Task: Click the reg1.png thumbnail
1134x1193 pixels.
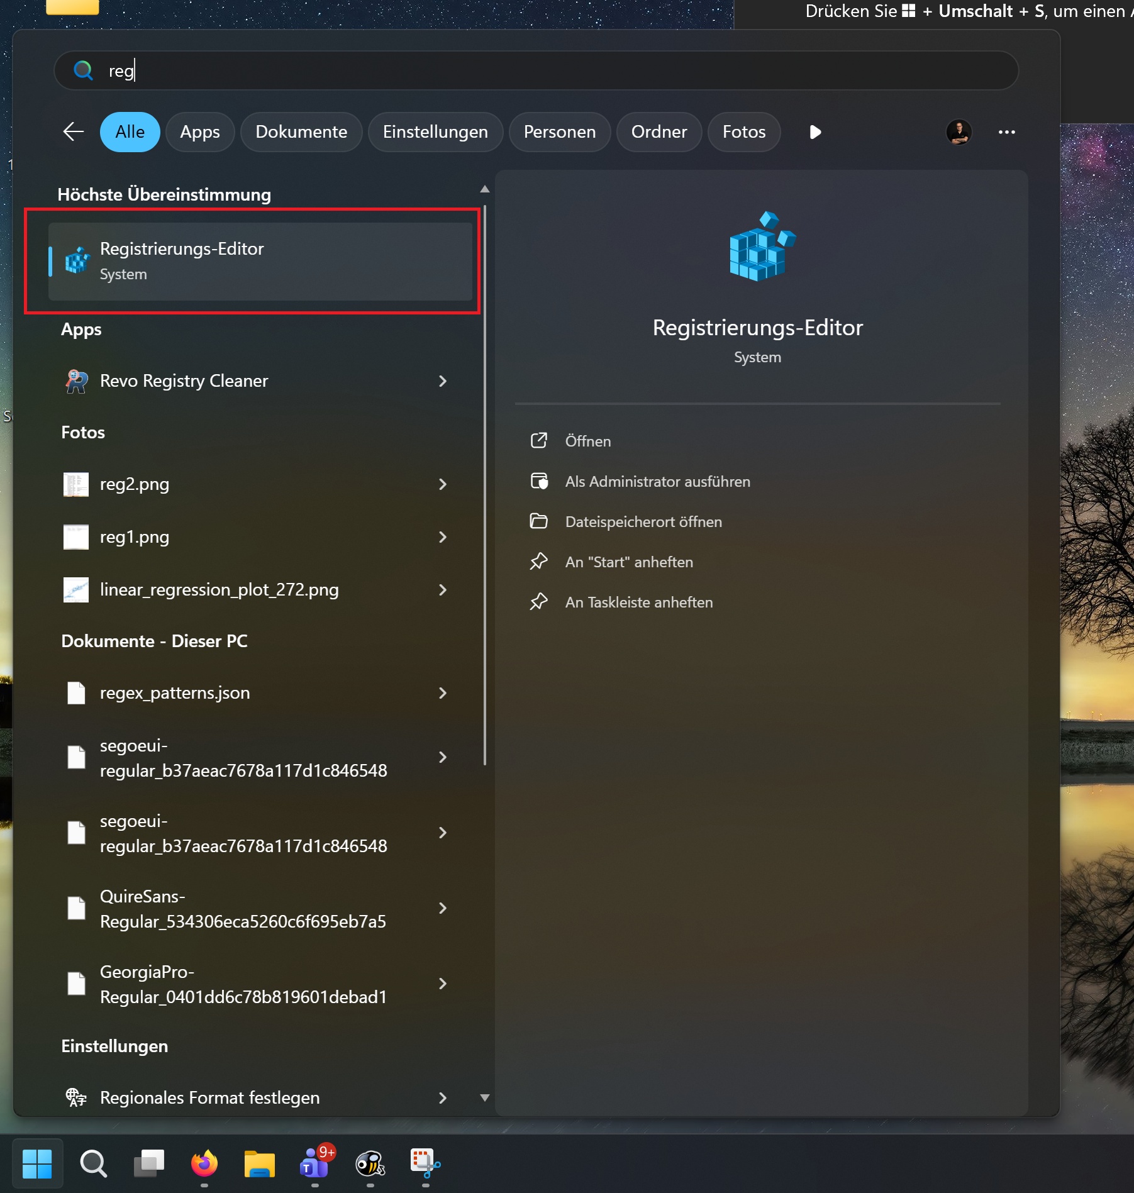Action: [76, 537]
